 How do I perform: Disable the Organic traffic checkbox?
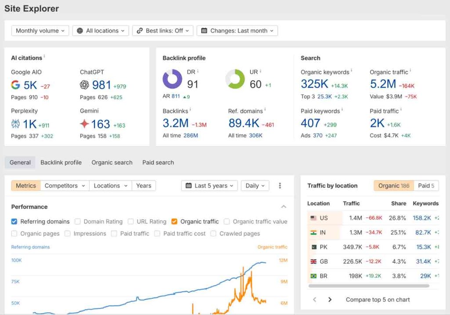[x=174, y=221]
